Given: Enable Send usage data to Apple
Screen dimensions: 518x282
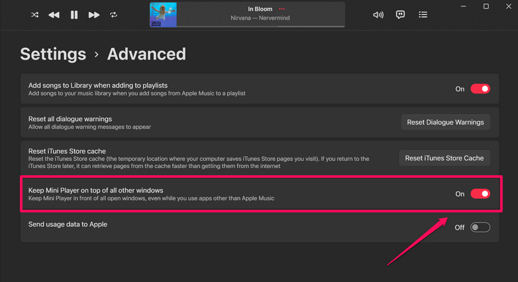Looking at the screenshot, I should coord(480,227).
